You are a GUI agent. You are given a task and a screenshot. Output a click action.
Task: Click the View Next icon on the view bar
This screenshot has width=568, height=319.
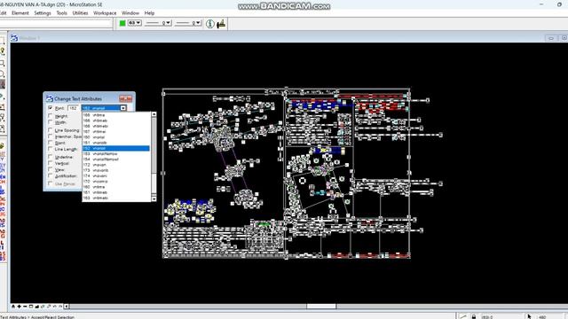tap(60, 307)
